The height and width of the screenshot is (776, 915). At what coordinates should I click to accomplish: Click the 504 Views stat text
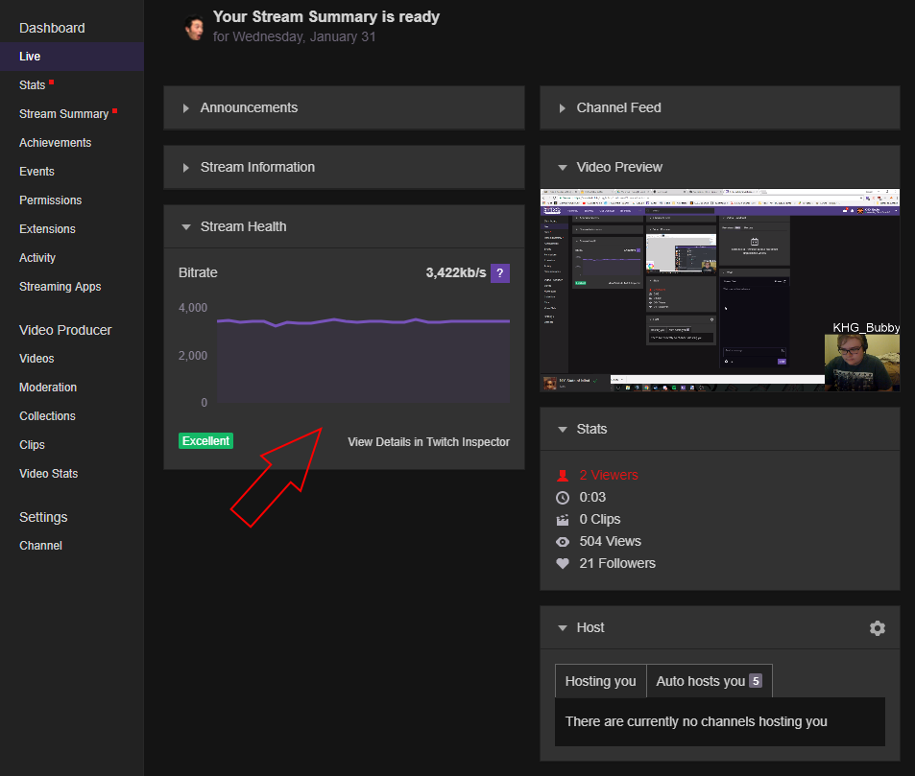611,542
